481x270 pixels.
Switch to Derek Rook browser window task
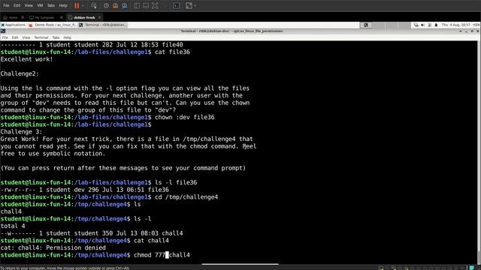[53, 25]
